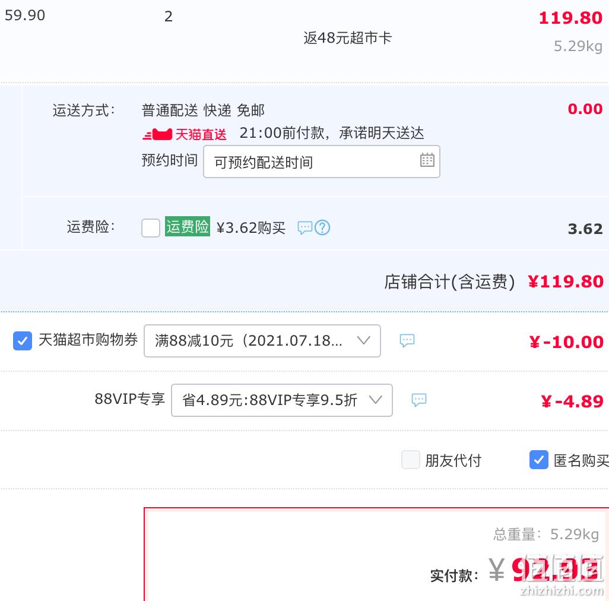Click the chat bubble icon next to 满88减10元 coupon
609x601 pixels.
[x=407, y=340]
